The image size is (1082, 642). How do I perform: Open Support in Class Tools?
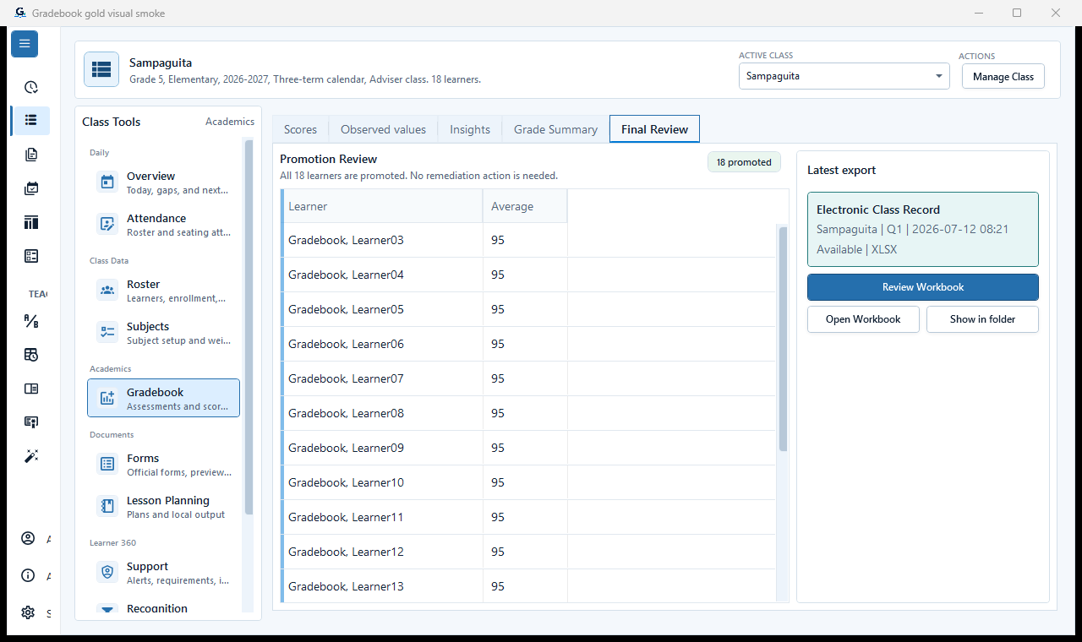point(163,573)
